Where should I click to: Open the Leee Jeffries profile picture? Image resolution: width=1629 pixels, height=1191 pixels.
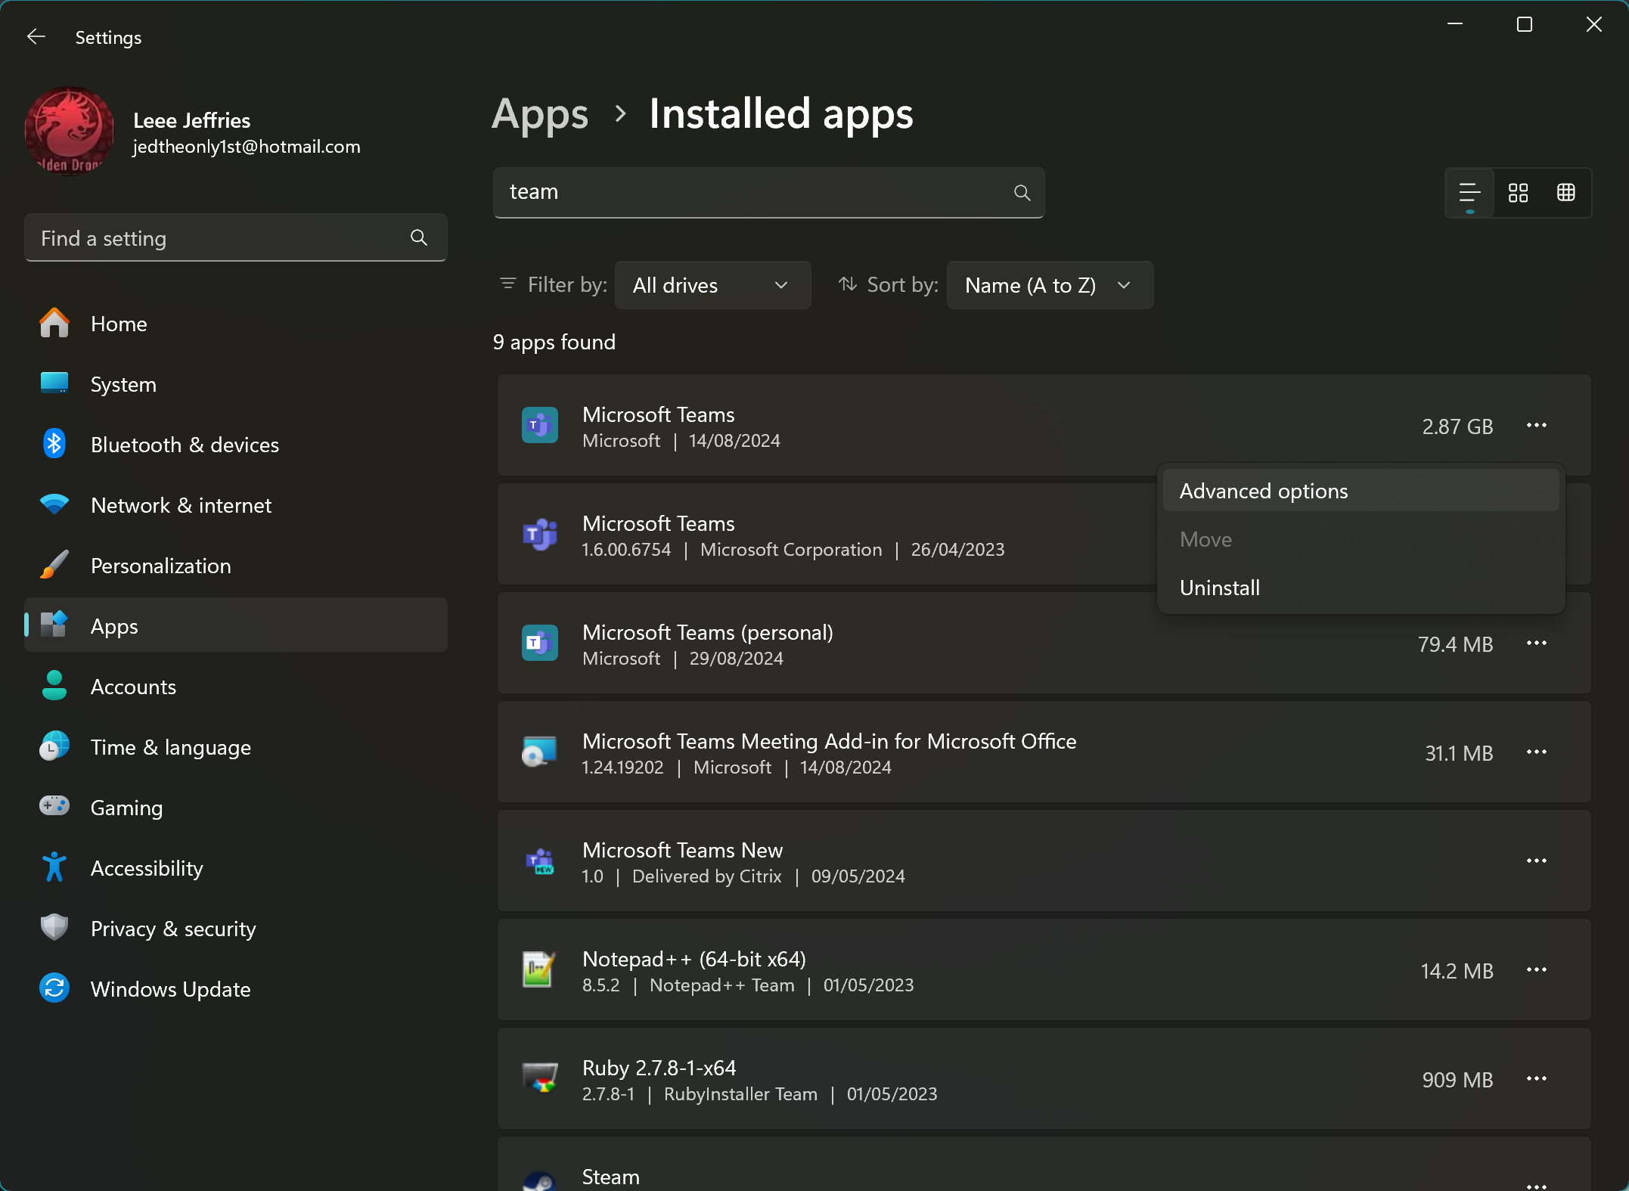click(70, 131)
